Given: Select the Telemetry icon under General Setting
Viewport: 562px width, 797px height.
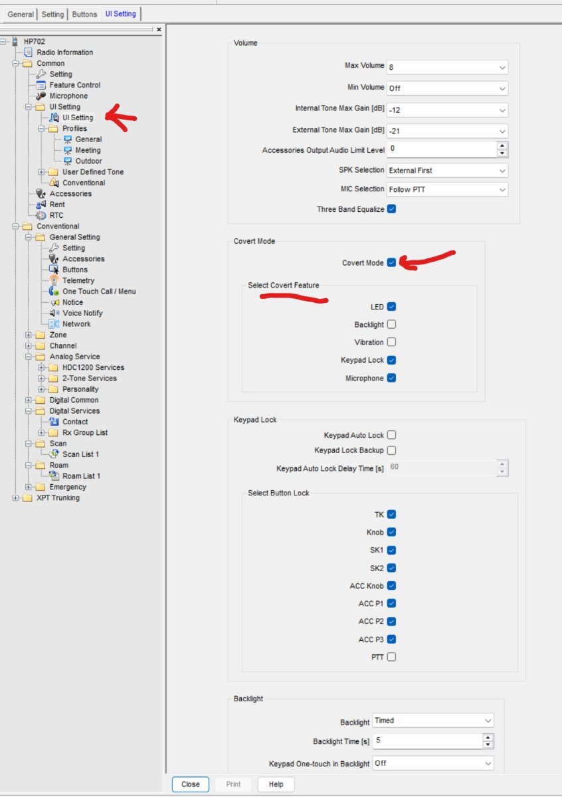Looking at the screenshot, I should pyautogui.click(x=54, y=280).
